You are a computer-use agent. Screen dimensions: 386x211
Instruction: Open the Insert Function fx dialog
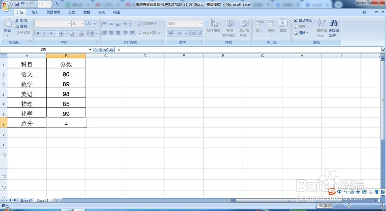pyautogui.click(x=111, y=49)
